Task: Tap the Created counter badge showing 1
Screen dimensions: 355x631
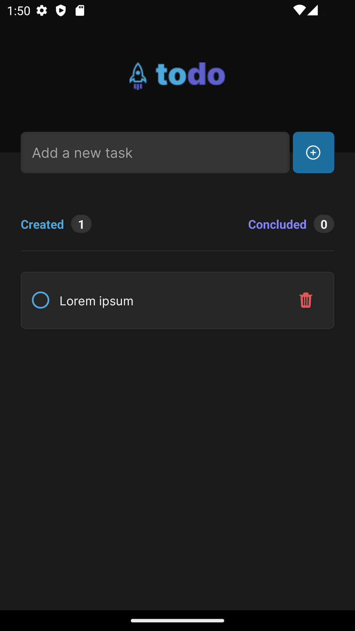Action: pyautogui.click(x=81, y=224)
